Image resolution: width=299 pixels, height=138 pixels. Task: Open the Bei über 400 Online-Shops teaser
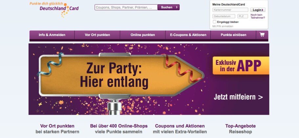point(119,129)
